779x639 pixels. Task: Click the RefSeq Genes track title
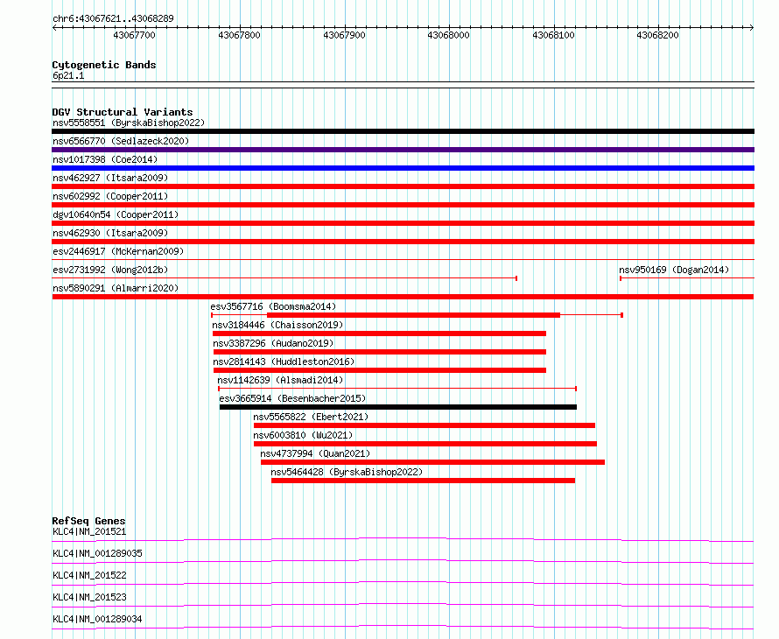pos(88,521)
